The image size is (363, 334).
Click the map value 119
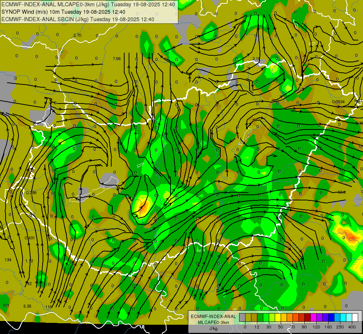48,307
